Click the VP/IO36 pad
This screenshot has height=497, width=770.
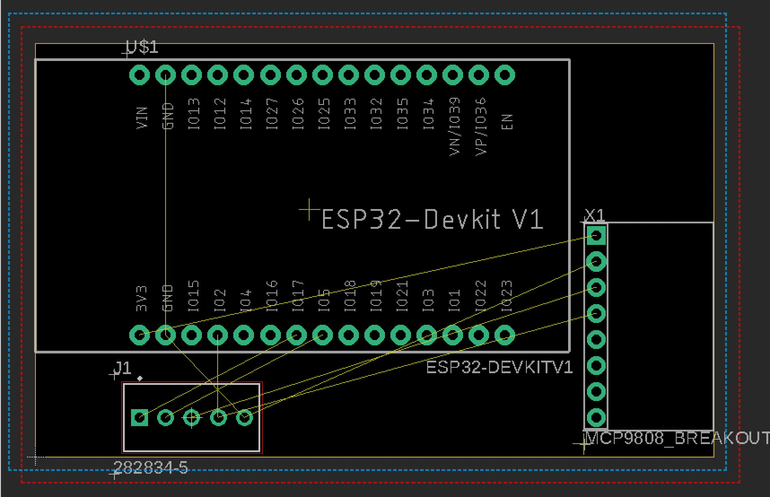479,74
